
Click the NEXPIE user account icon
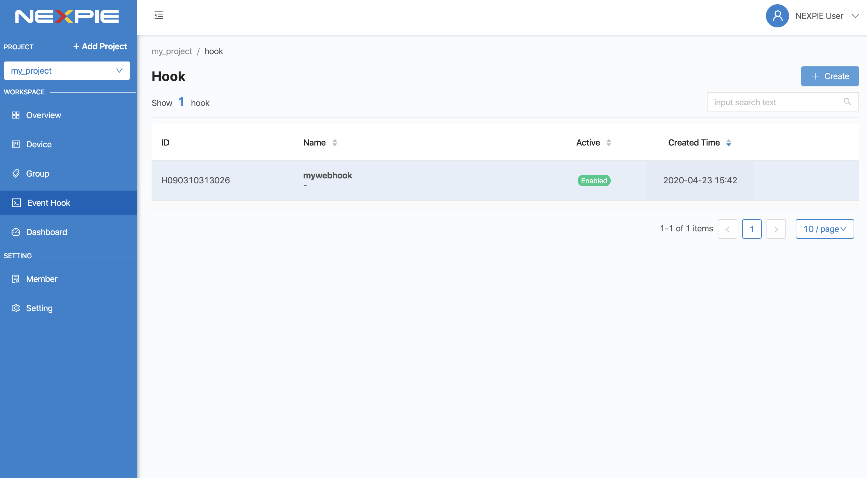778,15
